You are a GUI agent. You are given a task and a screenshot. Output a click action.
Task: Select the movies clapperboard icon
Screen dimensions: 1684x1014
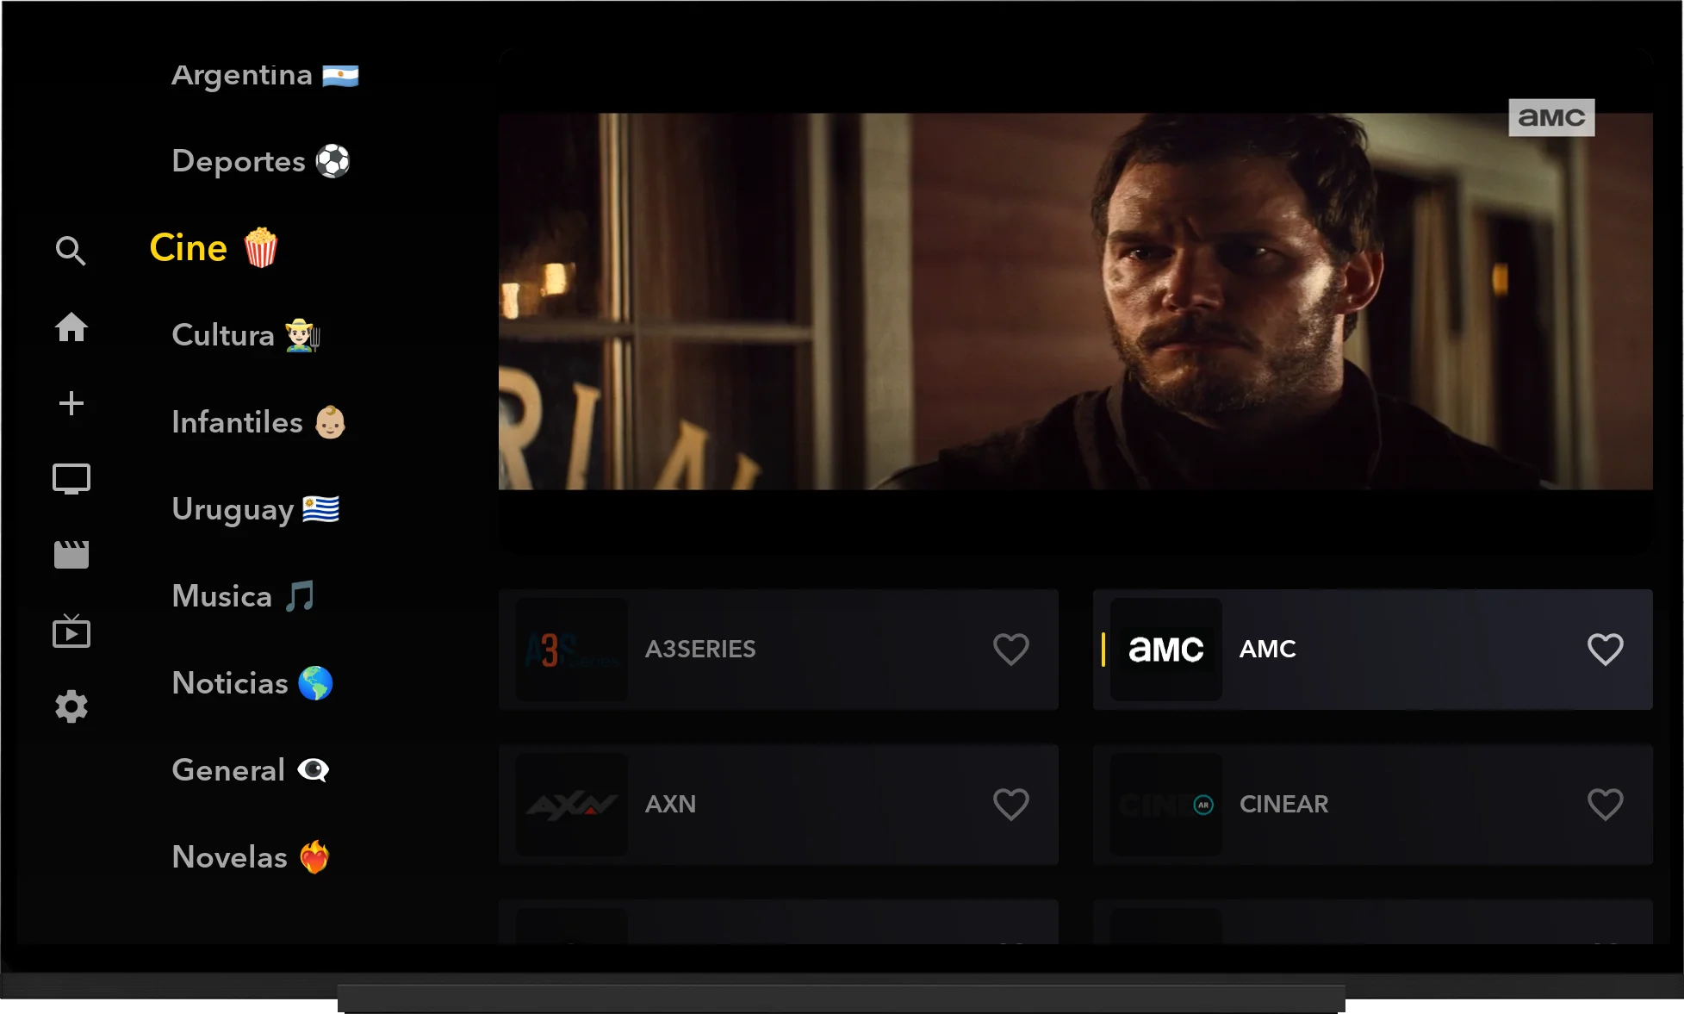(x=71, y=555)
